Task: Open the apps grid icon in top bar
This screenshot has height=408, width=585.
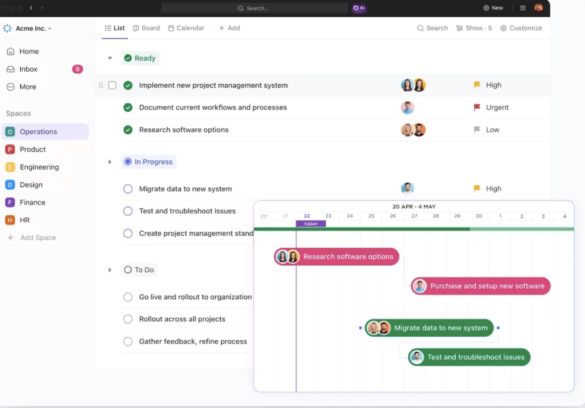Action: [x=523, y=8]
